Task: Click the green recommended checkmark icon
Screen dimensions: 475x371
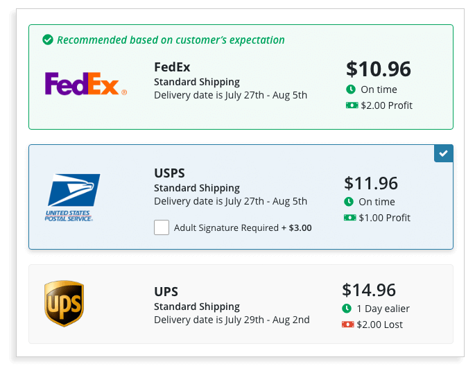Action: pos(47,40)
